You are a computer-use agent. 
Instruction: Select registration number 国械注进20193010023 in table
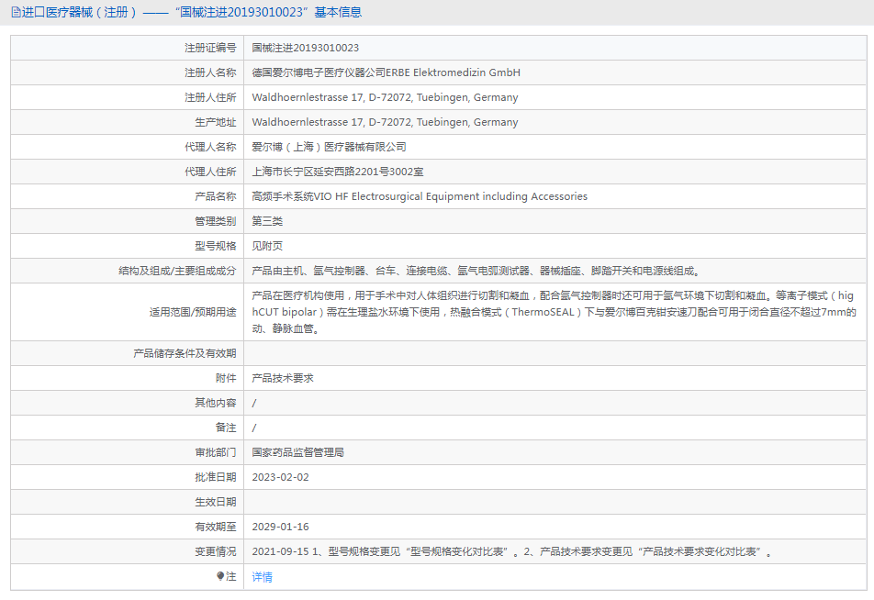tap(306, 48)
